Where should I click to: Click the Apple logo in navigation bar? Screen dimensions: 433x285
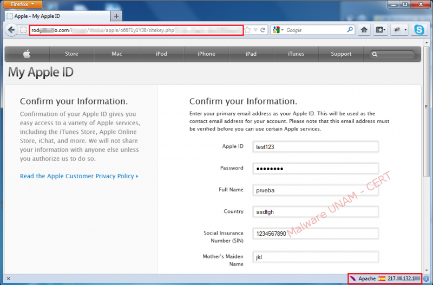[x=27, y=54]
